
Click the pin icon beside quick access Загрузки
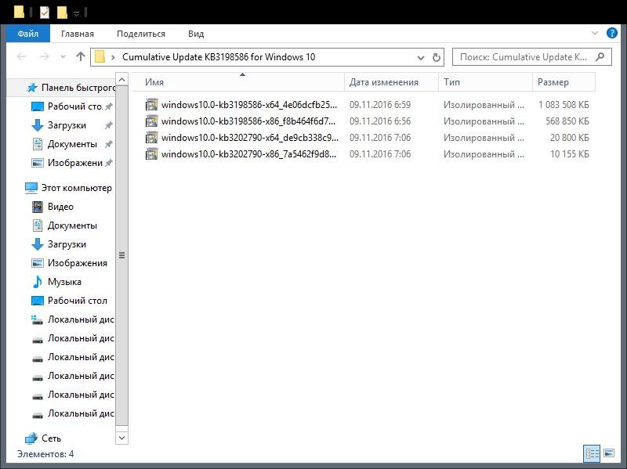point(108,125)
